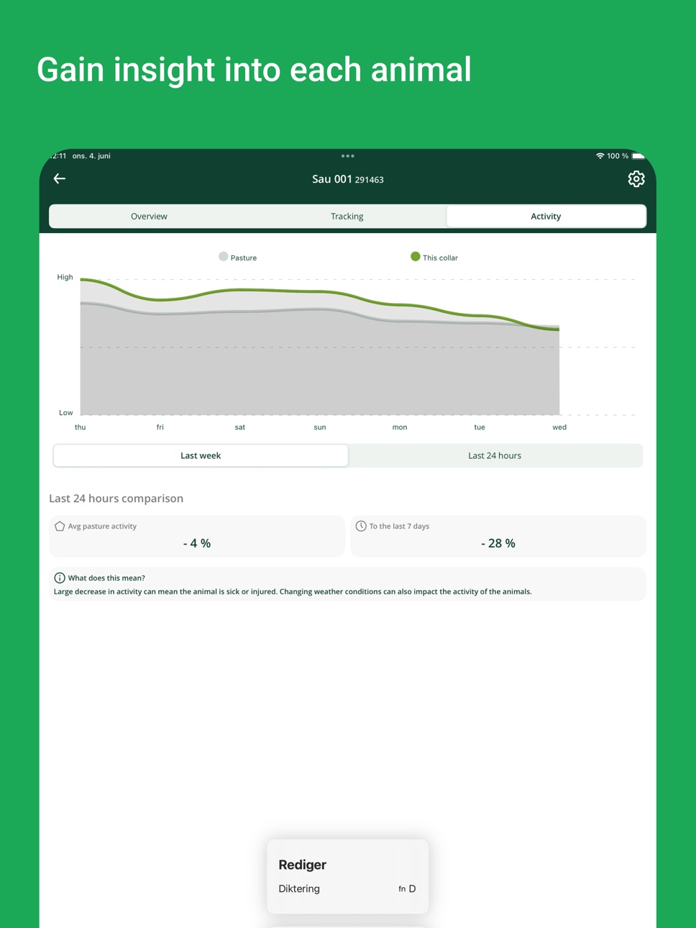
Task: Click the 'fn D' shortcut hint
Action: (x=407, y=889)
